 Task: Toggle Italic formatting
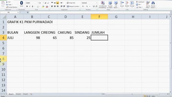30,6
